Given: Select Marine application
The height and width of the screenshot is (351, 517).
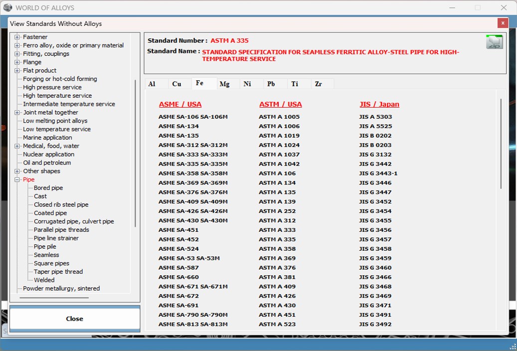Looking at the screenshot, I should (47, 138).
